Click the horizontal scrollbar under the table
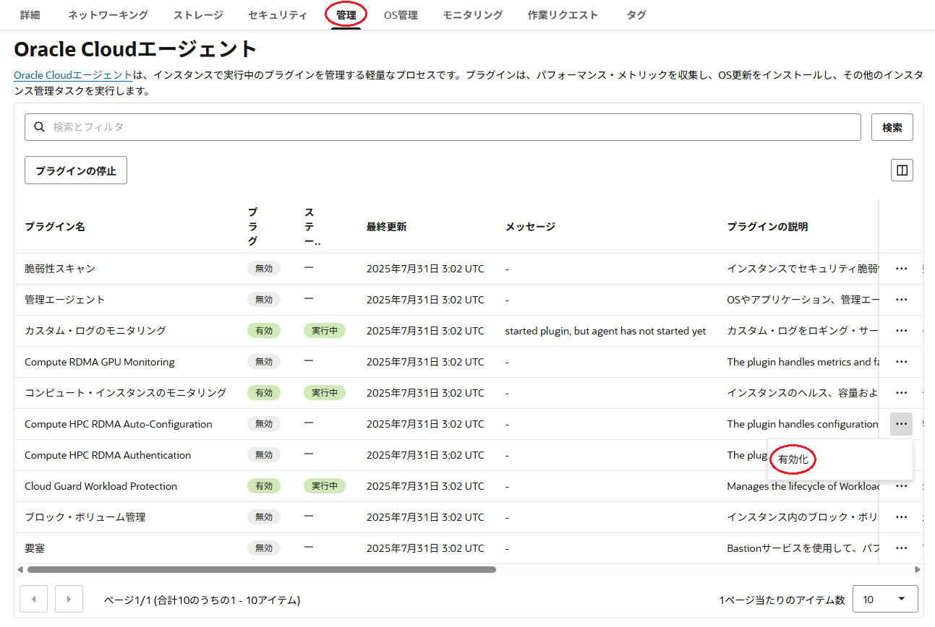 click(x=261, y=569)
